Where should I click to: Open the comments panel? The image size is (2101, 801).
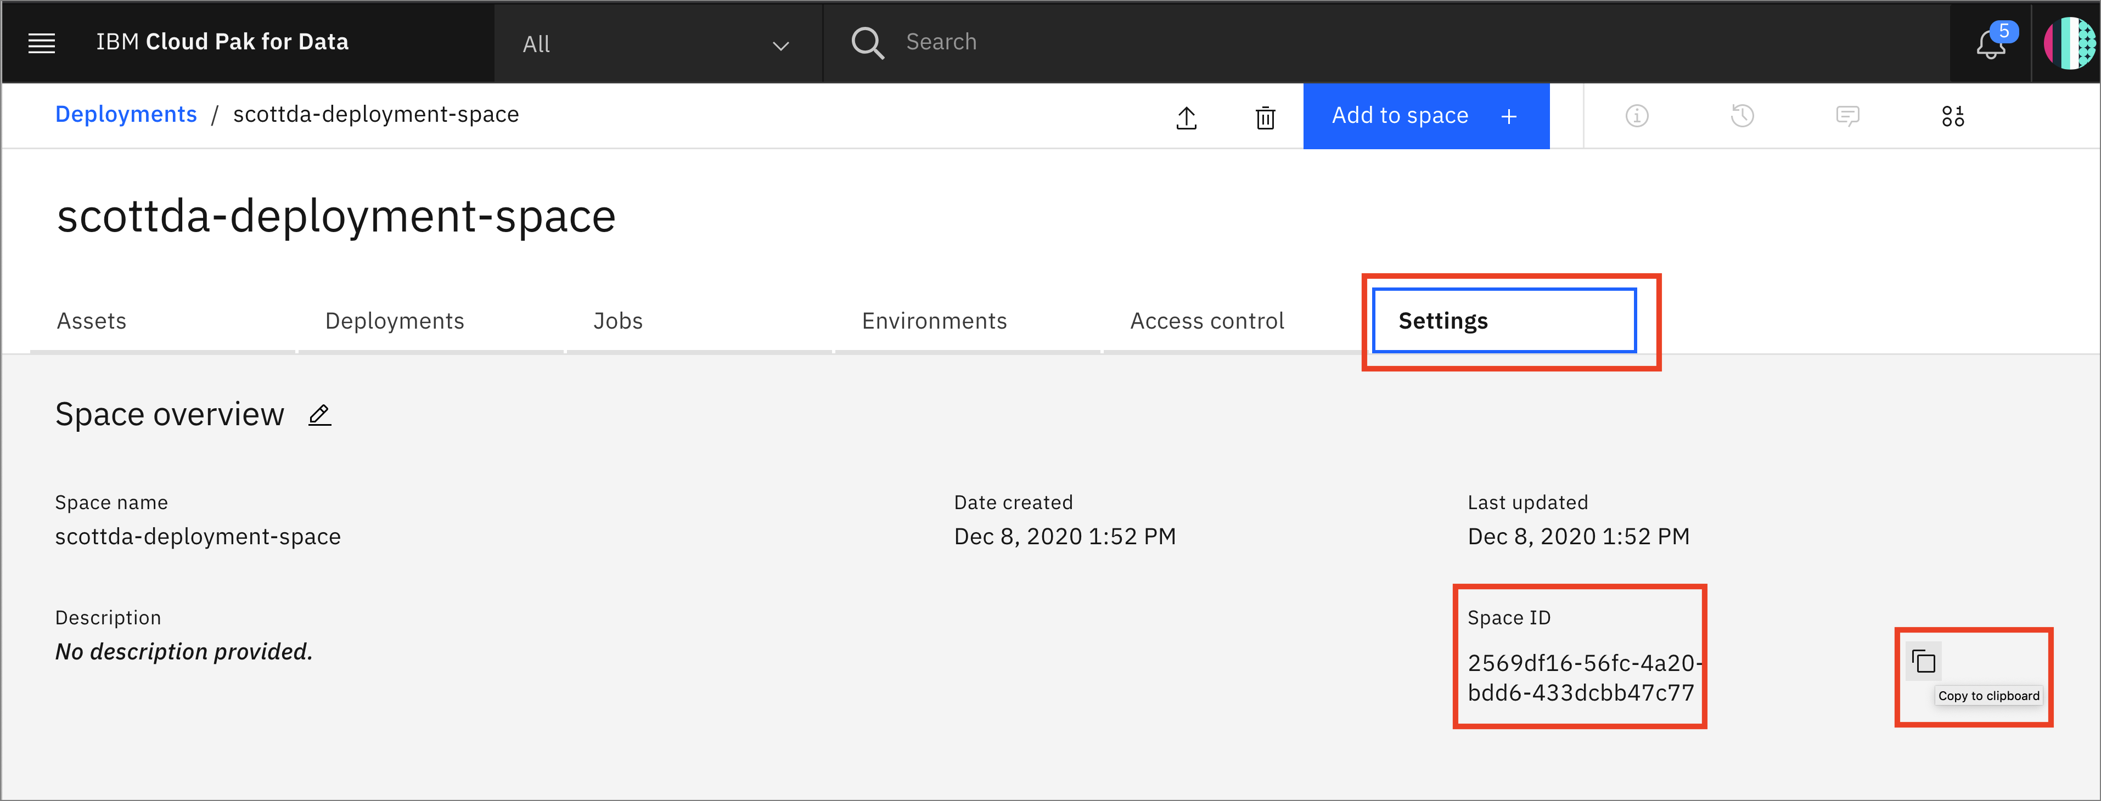click(1847, 116)
